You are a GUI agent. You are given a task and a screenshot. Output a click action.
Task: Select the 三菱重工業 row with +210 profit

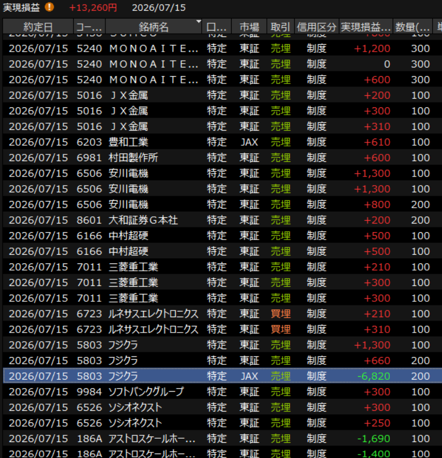[x=222, y=267]
